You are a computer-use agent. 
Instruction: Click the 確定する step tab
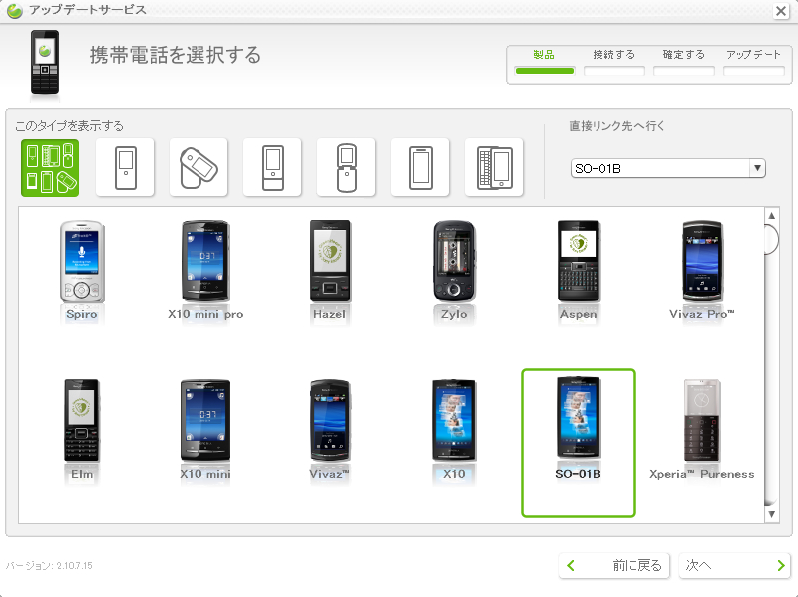click(x=684, y=61)
